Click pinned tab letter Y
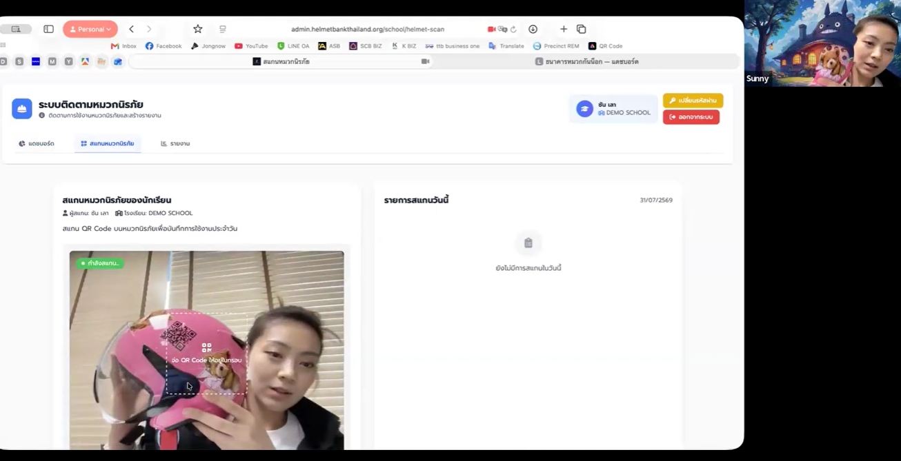 tap(68, 61)
